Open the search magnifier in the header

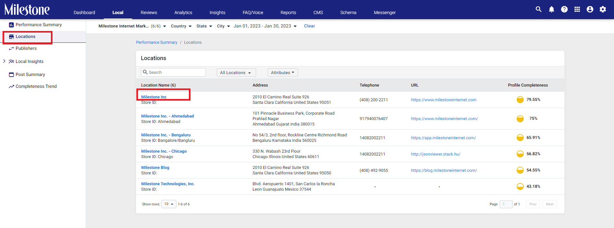pos(539,9)
